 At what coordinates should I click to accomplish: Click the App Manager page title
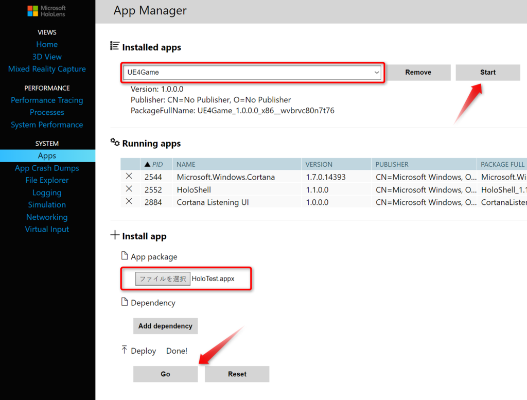coord(150,10)
